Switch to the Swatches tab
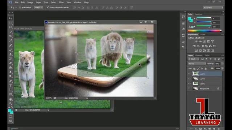Viewport: 232px width, 130px height. (198, 14)
